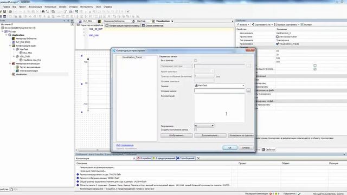Viewport: 347px width, 195px height.
Task: Select Target visualization in the device tree
Action: point(30,67)
